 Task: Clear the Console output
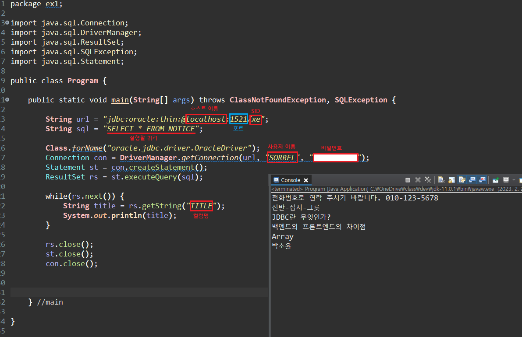pos(441,180)
